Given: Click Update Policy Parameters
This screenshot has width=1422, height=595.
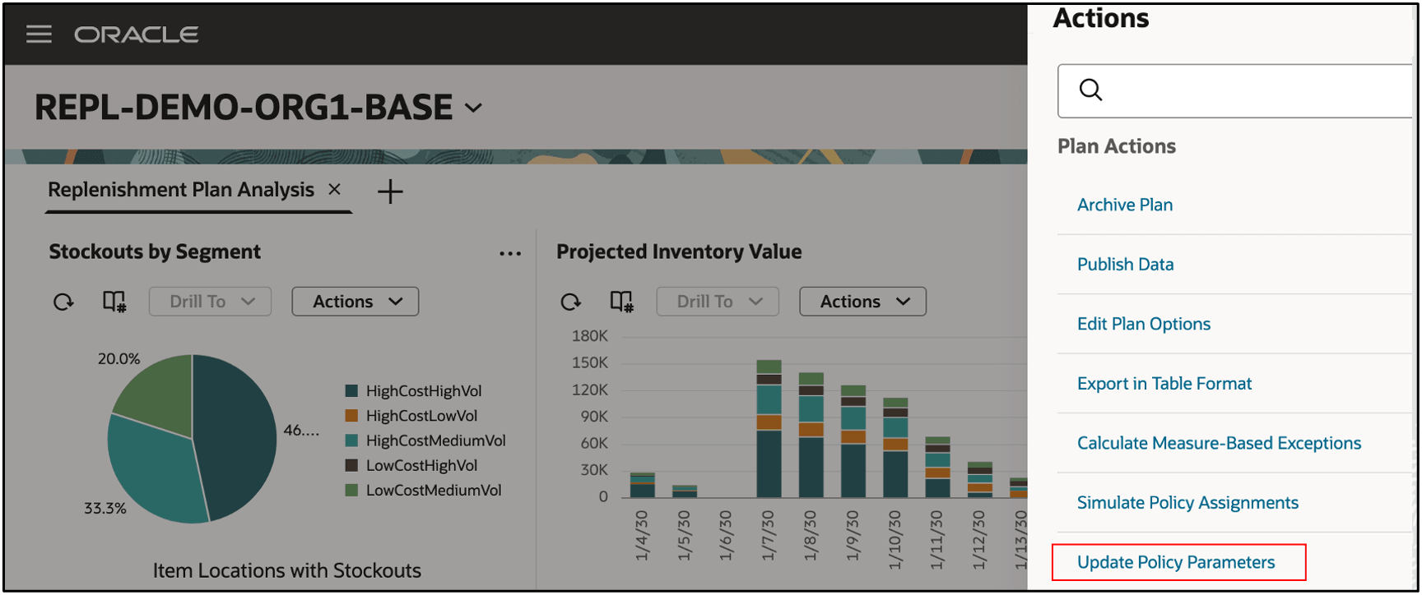Looking at the screenshot, I should point(1176,562).
